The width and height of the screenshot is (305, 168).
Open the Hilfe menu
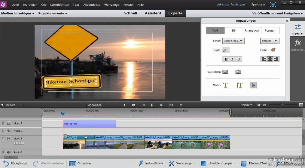140,5
